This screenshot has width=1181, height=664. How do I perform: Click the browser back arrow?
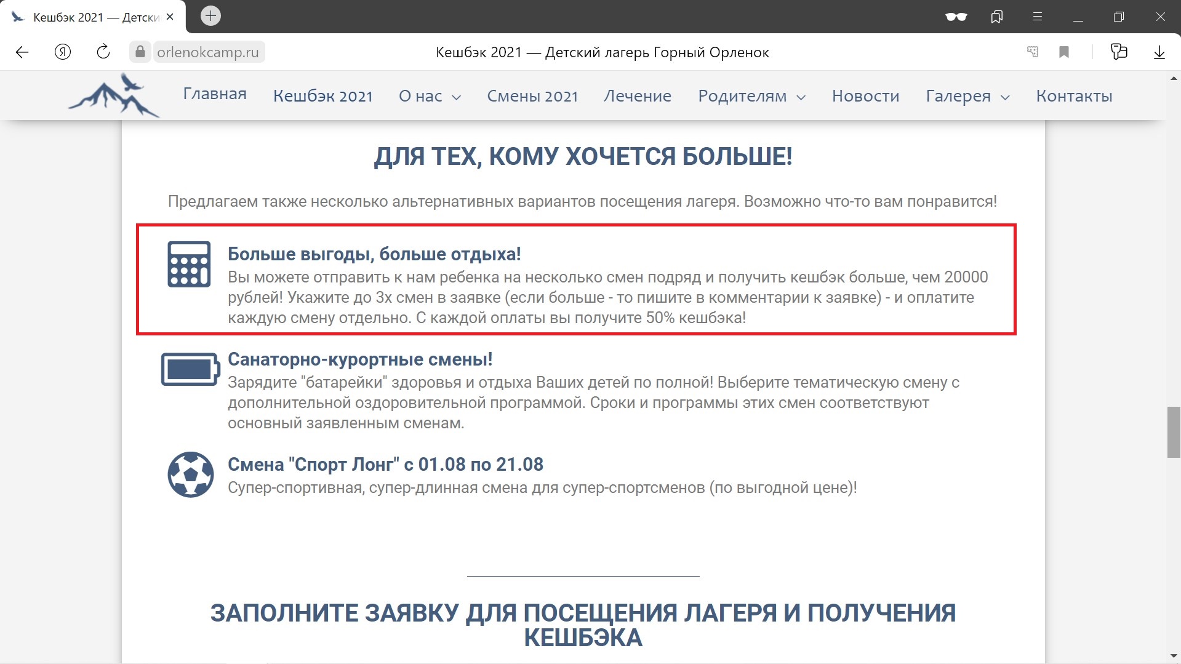point(22,52)
